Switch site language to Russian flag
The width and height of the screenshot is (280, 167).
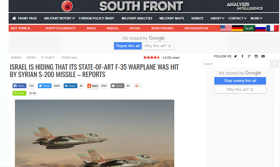click(x=260, y=28)
